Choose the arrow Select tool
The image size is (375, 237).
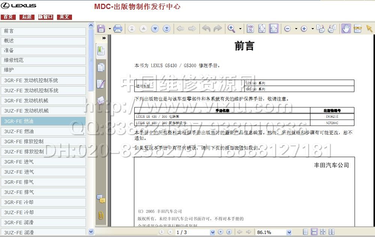[x=369, y=28]
